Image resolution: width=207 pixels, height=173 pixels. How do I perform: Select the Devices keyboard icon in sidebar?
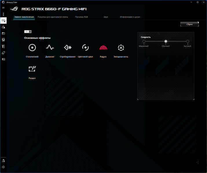[x=3, y=20]
